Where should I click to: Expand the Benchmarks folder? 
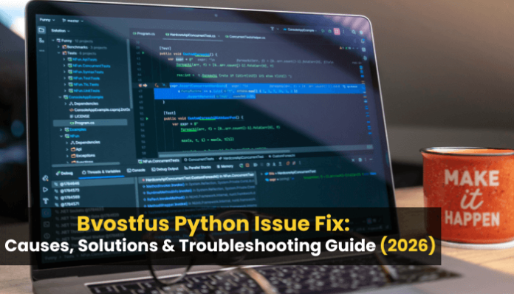pyautogui.click(x=59, y=47)
